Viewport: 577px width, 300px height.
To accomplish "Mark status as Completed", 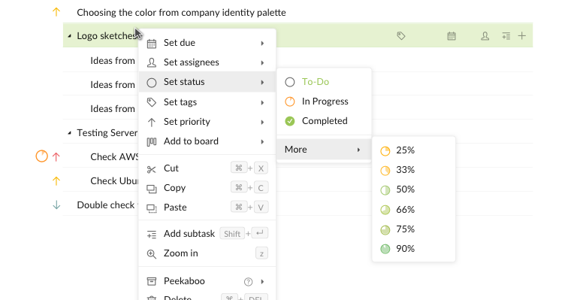I will coord(324,121).
